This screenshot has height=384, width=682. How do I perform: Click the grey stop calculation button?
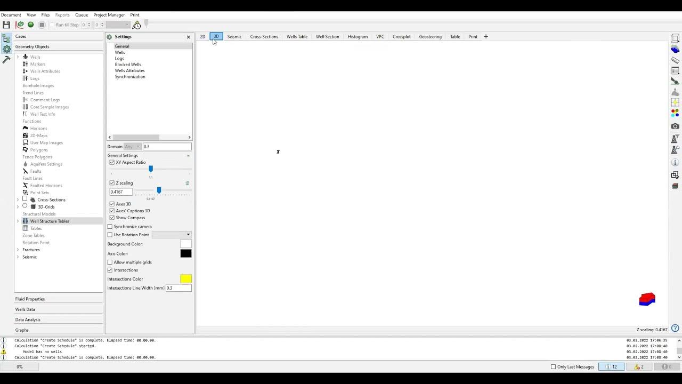(x=42, y=25)
